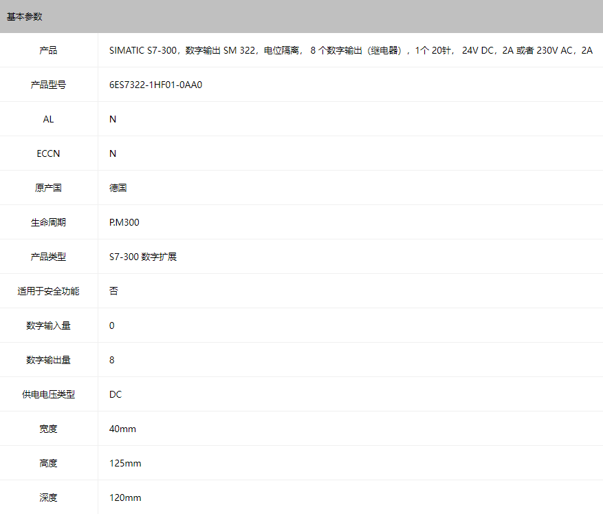
Task: Click the ECCN row label
Action: (48, 153)
